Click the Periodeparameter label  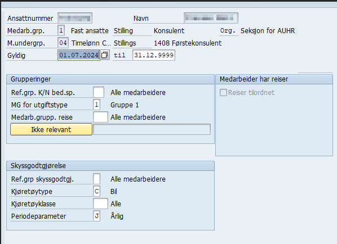38,216
